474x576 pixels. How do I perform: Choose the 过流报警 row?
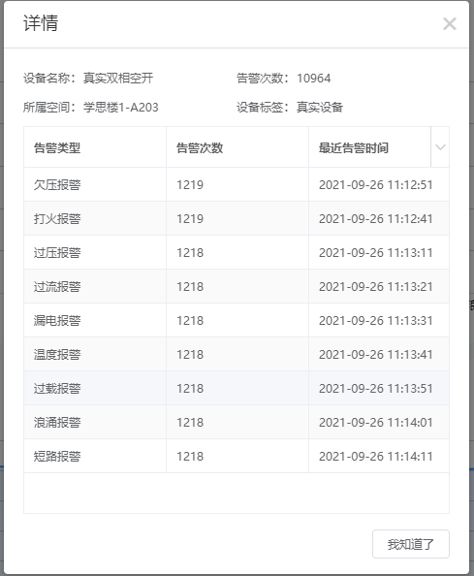pos(237,286)
